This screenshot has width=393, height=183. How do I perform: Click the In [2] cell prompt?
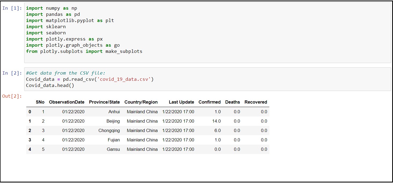[12, 73]
